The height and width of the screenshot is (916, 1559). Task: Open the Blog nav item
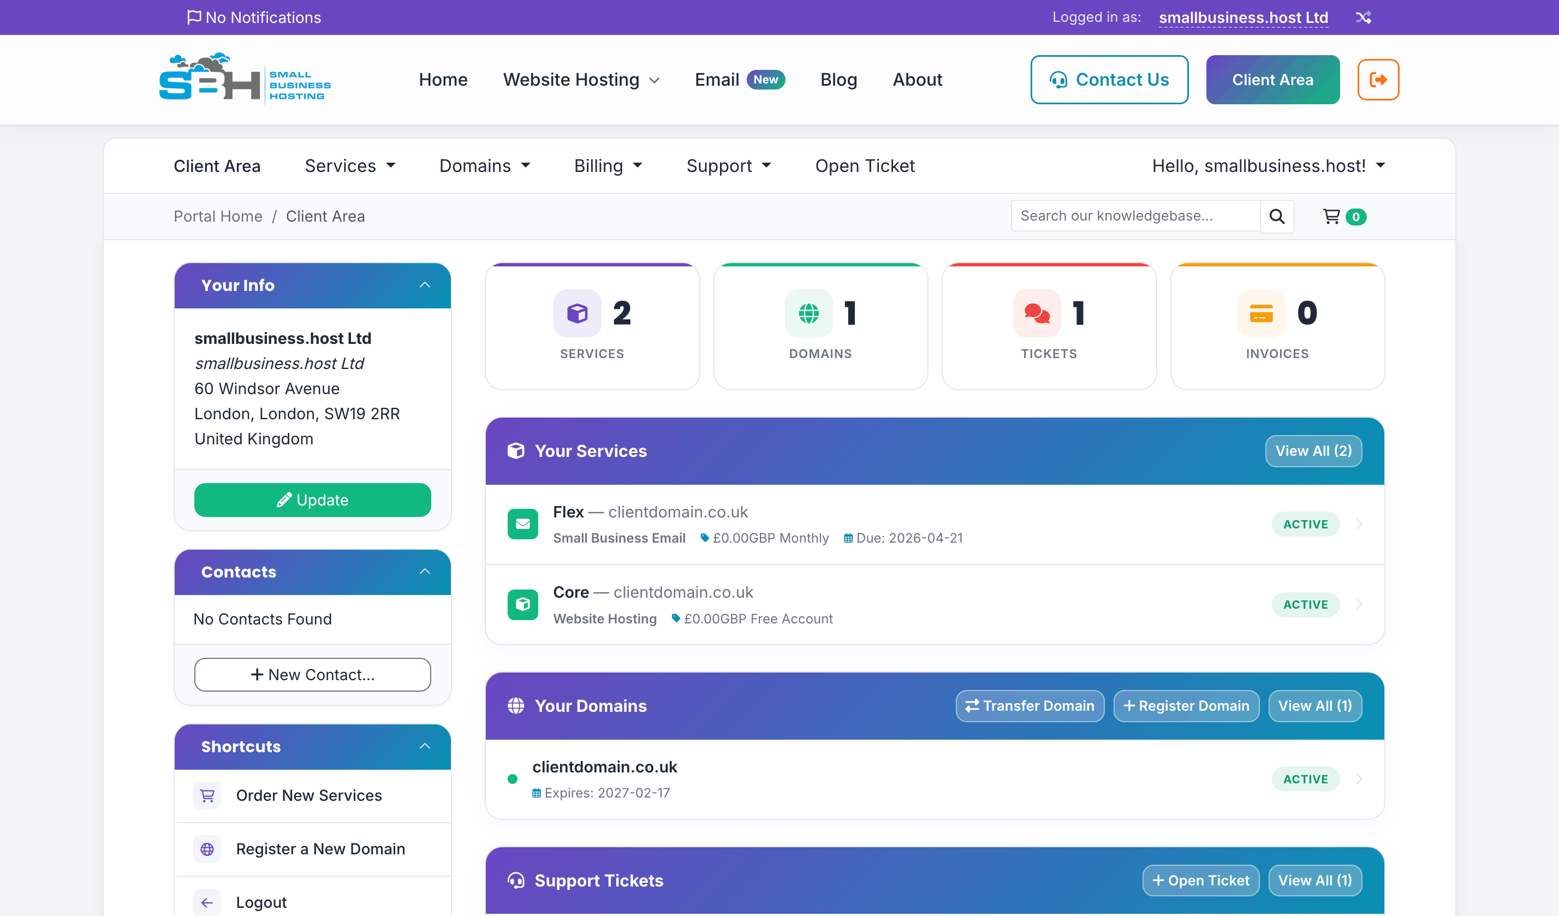click(x=839, y=80)
